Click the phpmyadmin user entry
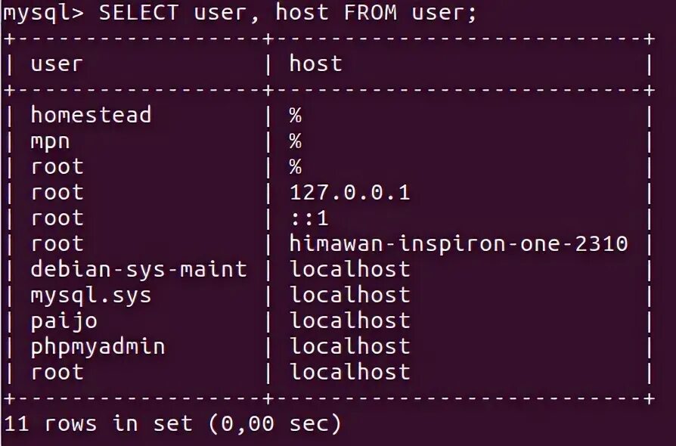Viewport: 676px width, 446px height. (x=98, y=347)
